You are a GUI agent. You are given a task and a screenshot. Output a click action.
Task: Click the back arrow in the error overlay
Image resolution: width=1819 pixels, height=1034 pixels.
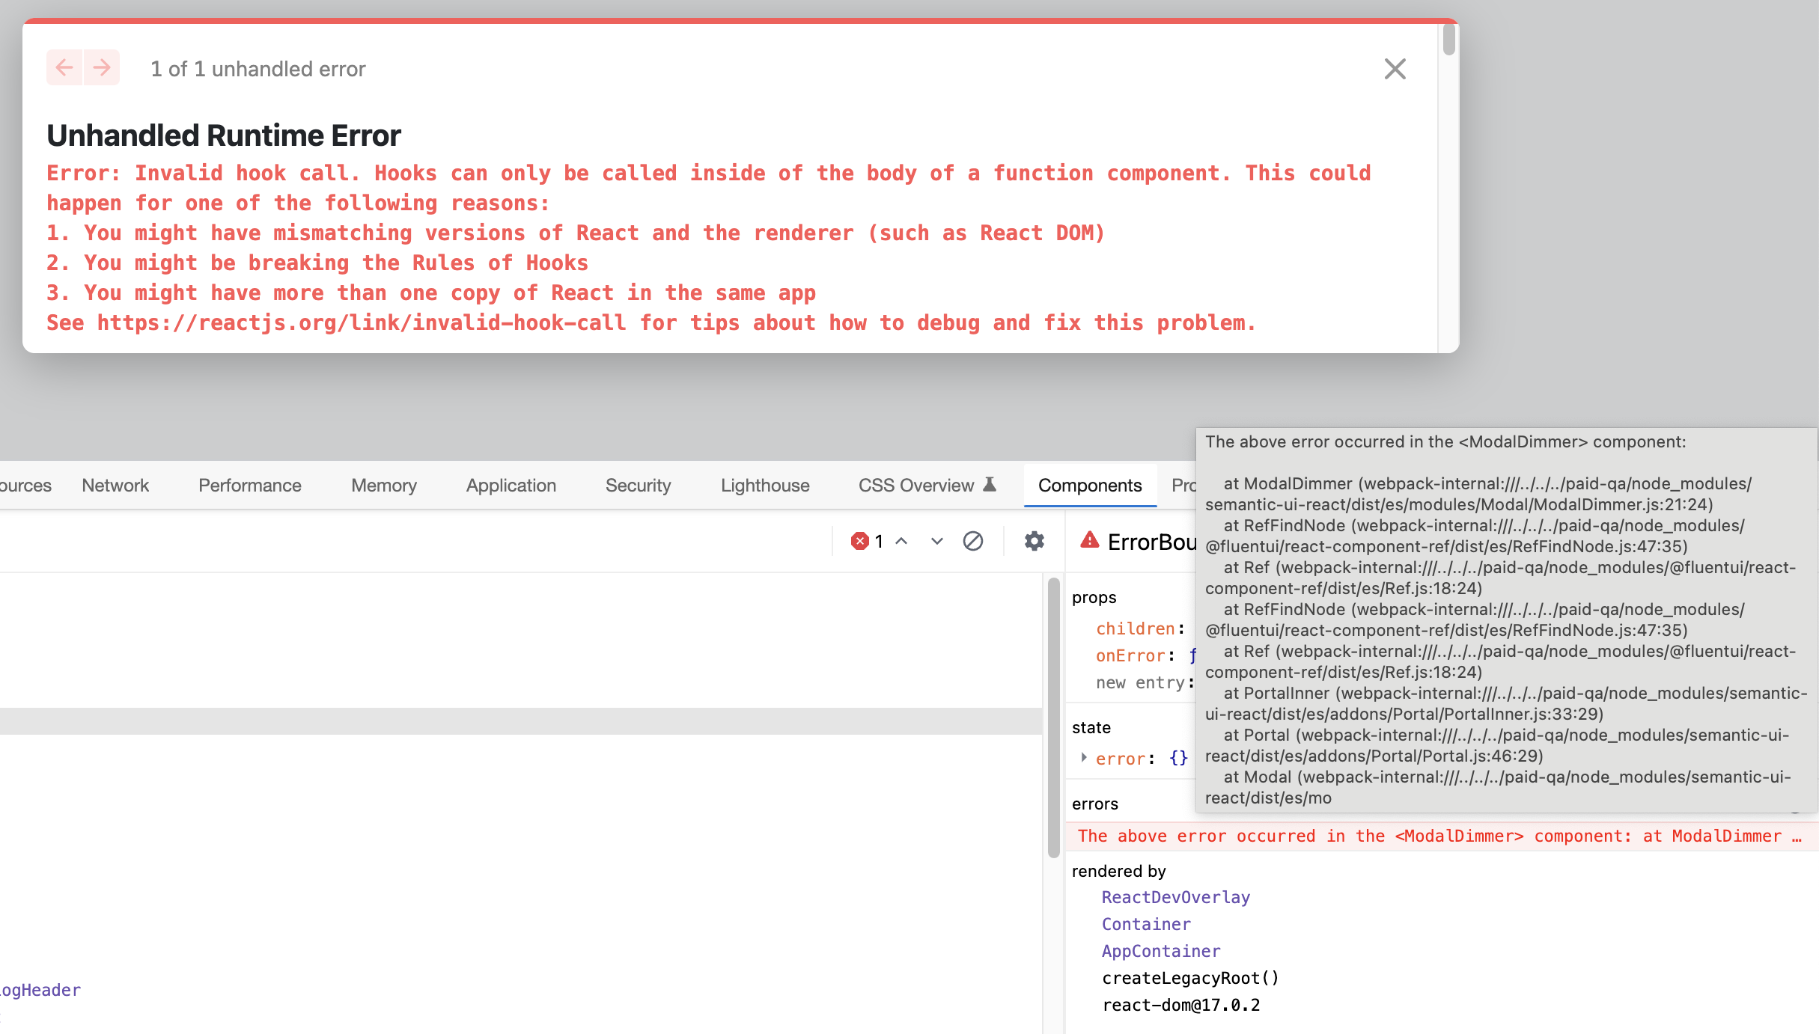coord(64,67)
